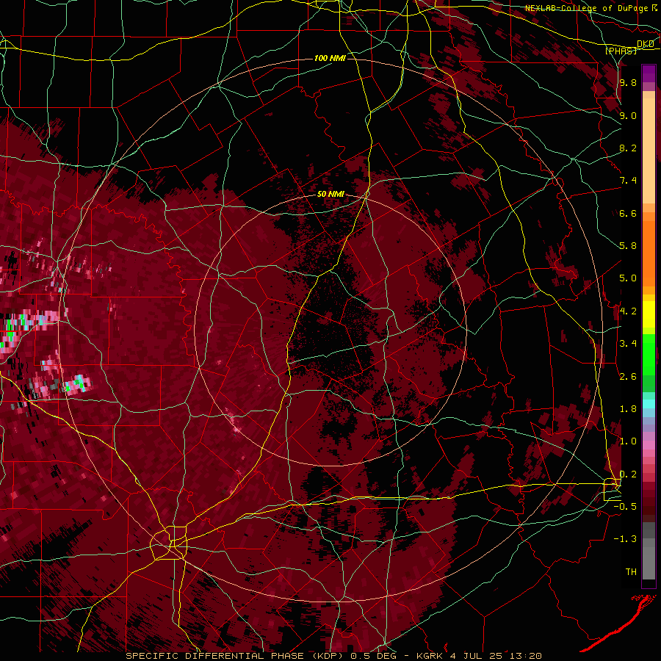Click the bright green segment of color bar
Screen dimensions: 661x661
tap(649, 354)
